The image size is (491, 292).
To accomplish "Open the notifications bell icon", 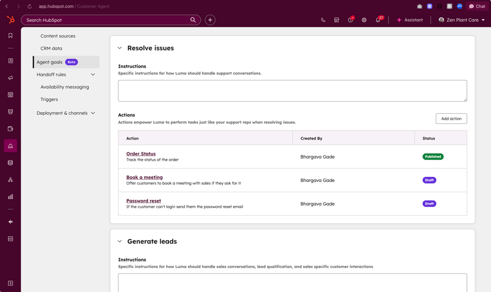I will (378, 20).
